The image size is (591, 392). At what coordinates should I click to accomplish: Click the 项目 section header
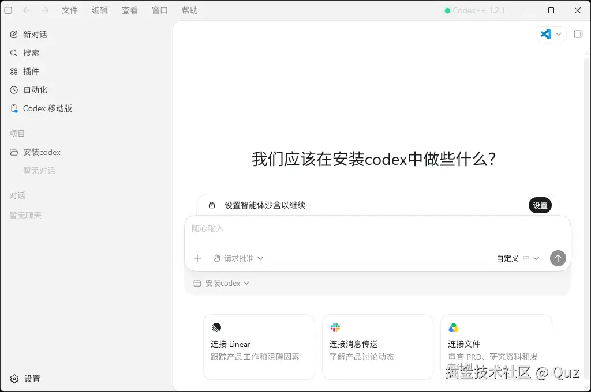(17, 134)
